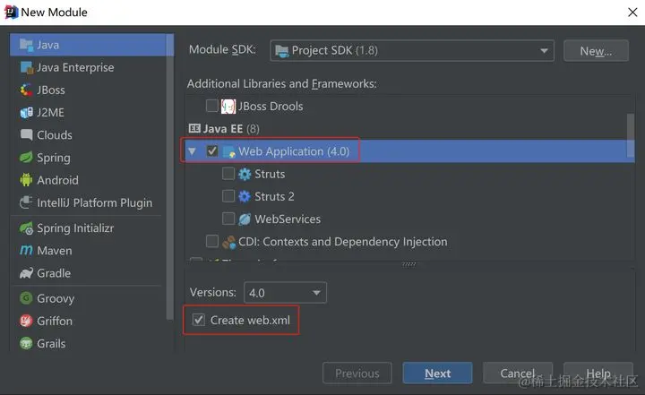Tick the Struts checkbox

coord(228,174)
